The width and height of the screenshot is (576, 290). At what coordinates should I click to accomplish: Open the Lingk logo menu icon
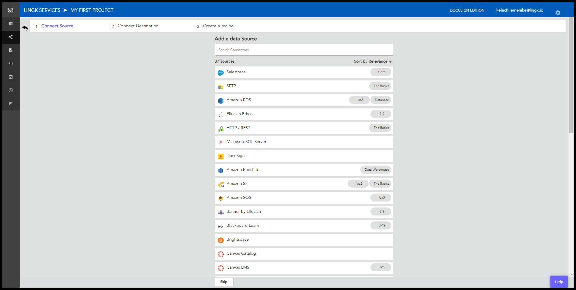pos(11,10)
